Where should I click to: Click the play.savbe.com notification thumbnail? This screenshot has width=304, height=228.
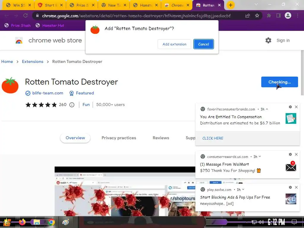click(x=291, y=199)
